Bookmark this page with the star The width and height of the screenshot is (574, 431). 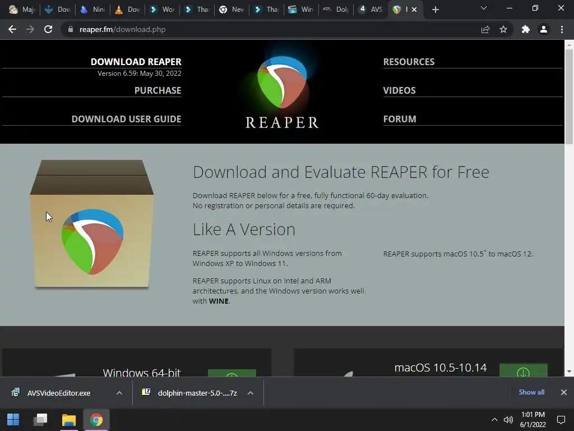point(503,29)
